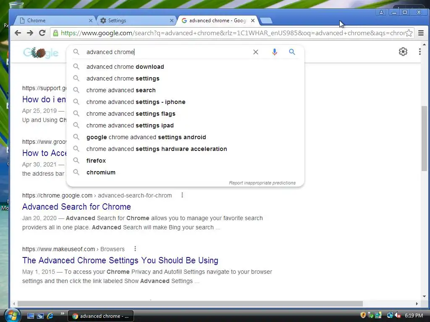This screenshot has height=322, width=430.
Task: Click Report inappropriate predictions
Action: (x=262, y=183)
